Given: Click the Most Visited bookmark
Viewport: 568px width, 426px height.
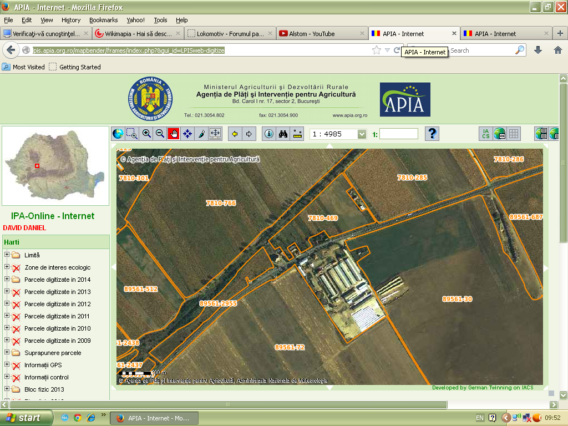Looking at the screenshot, I should click(23, 67).
